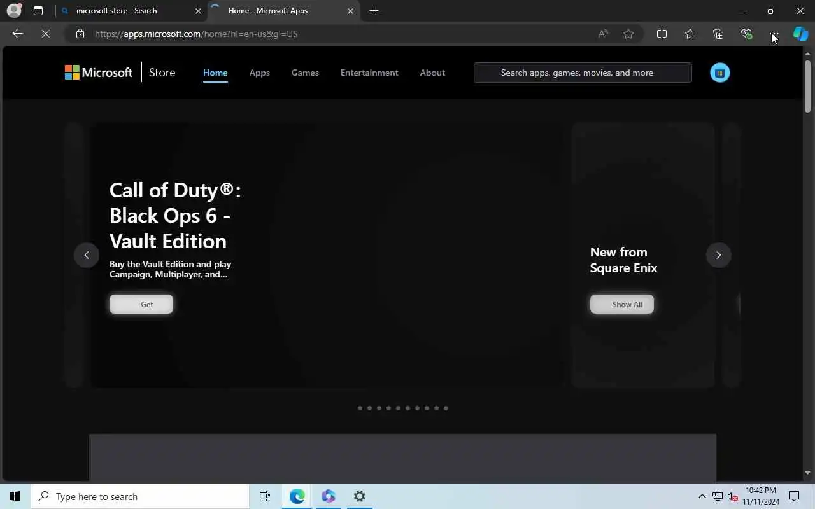815x509 pixels.
Task: Jump to the first carousel dot
Action: pos(360,408)
